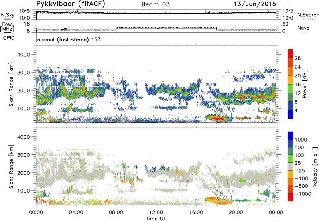Click the '4000' tick in the power panel
The height and width of the screenshot is (221, 319).
tap(23, 55)
